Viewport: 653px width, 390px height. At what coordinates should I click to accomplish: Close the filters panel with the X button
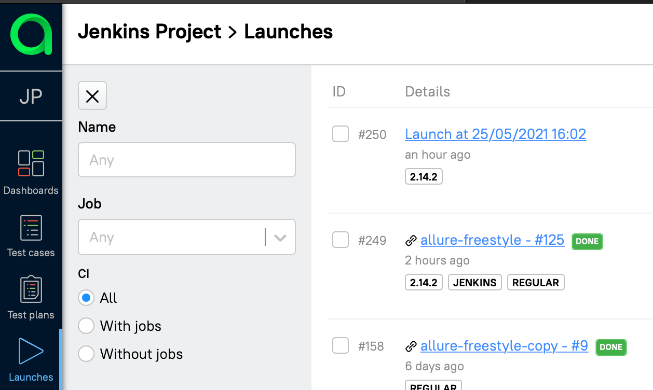click(92, 96)
